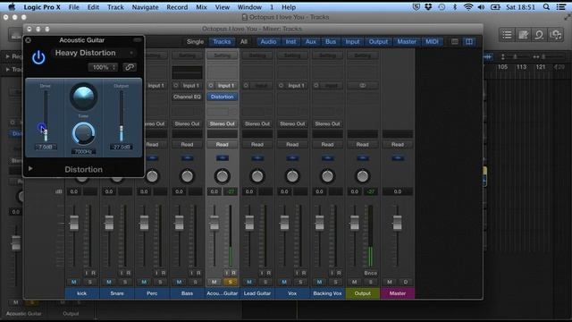The image size is (572, 322).
Task: Mute the kick channel
Action: point(74,282)
